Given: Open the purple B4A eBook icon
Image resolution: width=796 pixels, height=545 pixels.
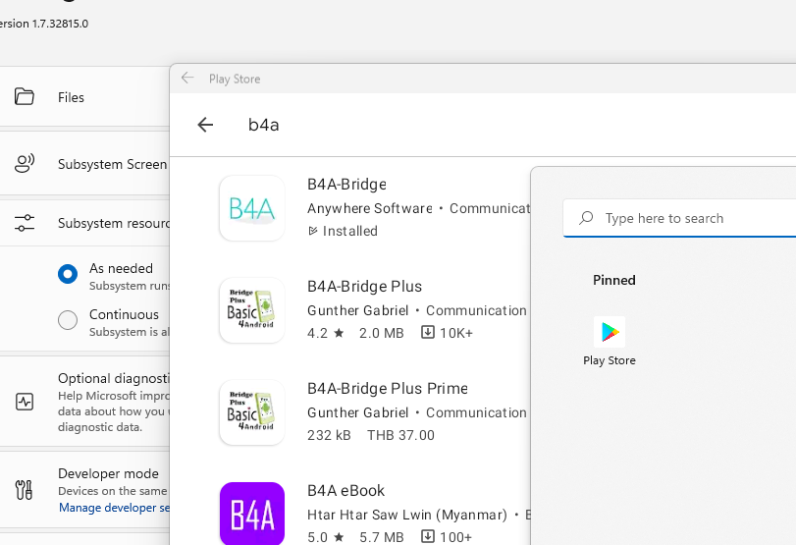Looking at the screenshot, I should tap(252, 514).
